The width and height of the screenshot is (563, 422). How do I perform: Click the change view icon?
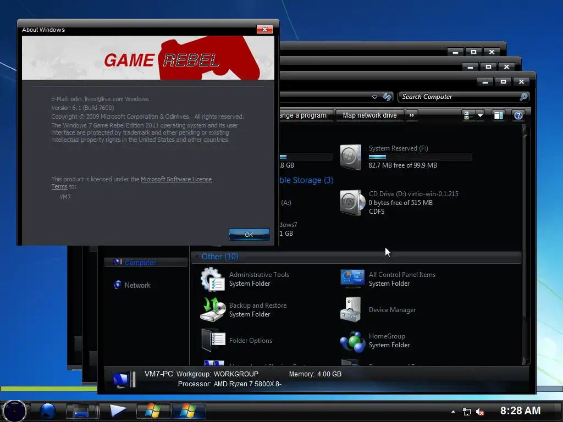(x=467, y=115)
